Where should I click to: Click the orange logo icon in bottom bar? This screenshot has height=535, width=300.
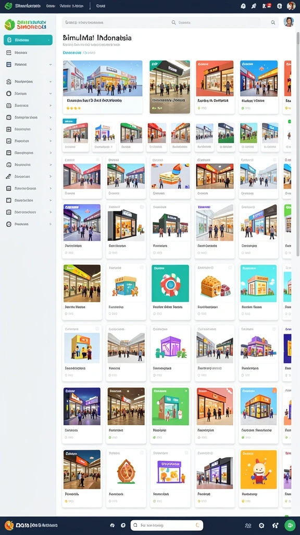tap(9, 526)
